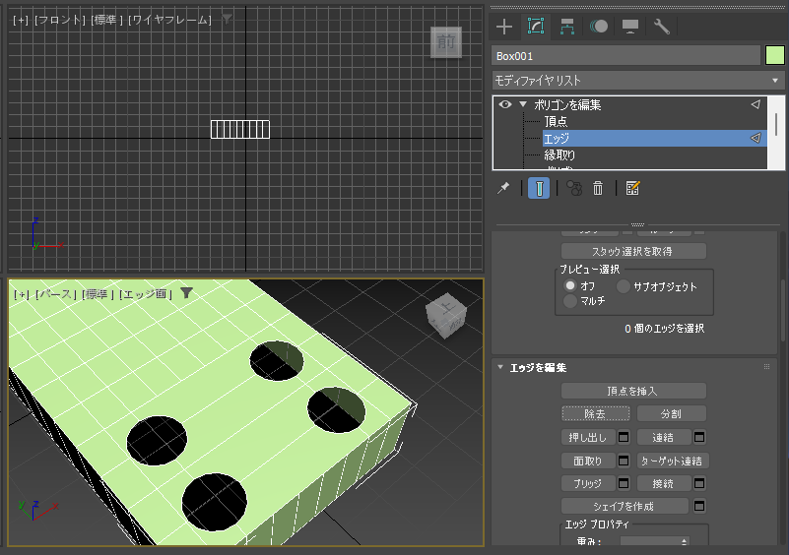Open settings box next to 連結

[x=699, y=437]
